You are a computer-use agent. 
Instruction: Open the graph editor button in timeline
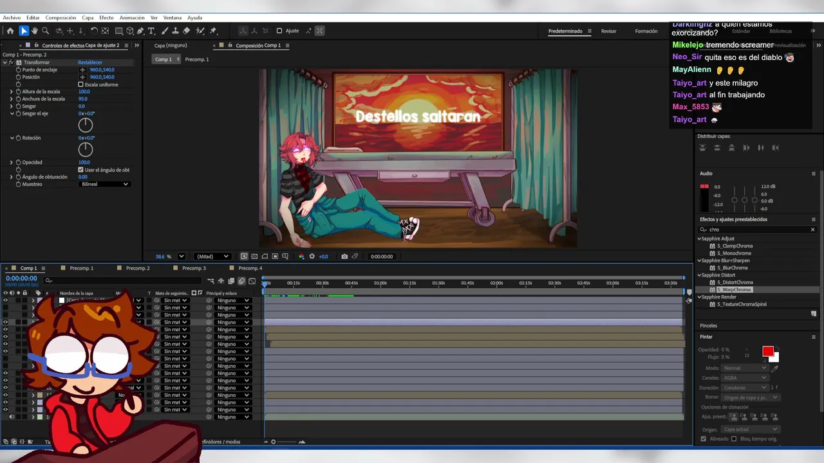252,281
